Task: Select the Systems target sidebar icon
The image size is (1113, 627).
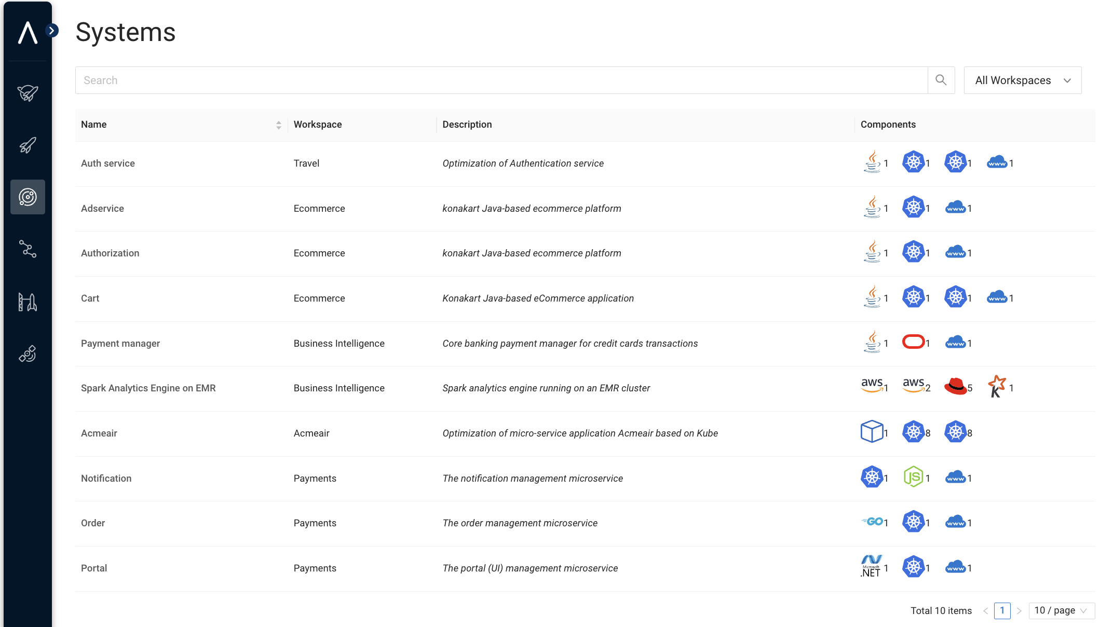Action: click(28, 197)
